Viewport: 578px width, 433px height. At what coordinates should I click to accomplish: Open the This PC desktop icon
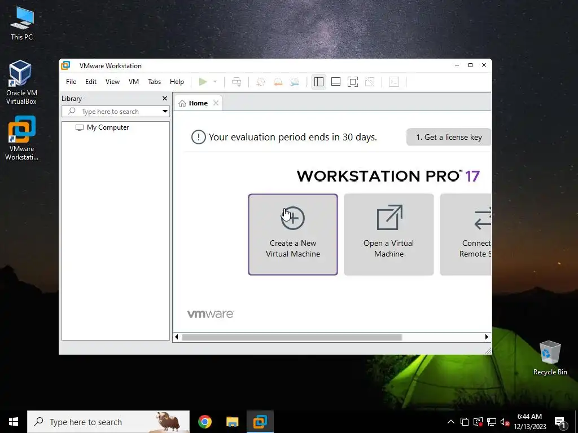tap(21, 24)
